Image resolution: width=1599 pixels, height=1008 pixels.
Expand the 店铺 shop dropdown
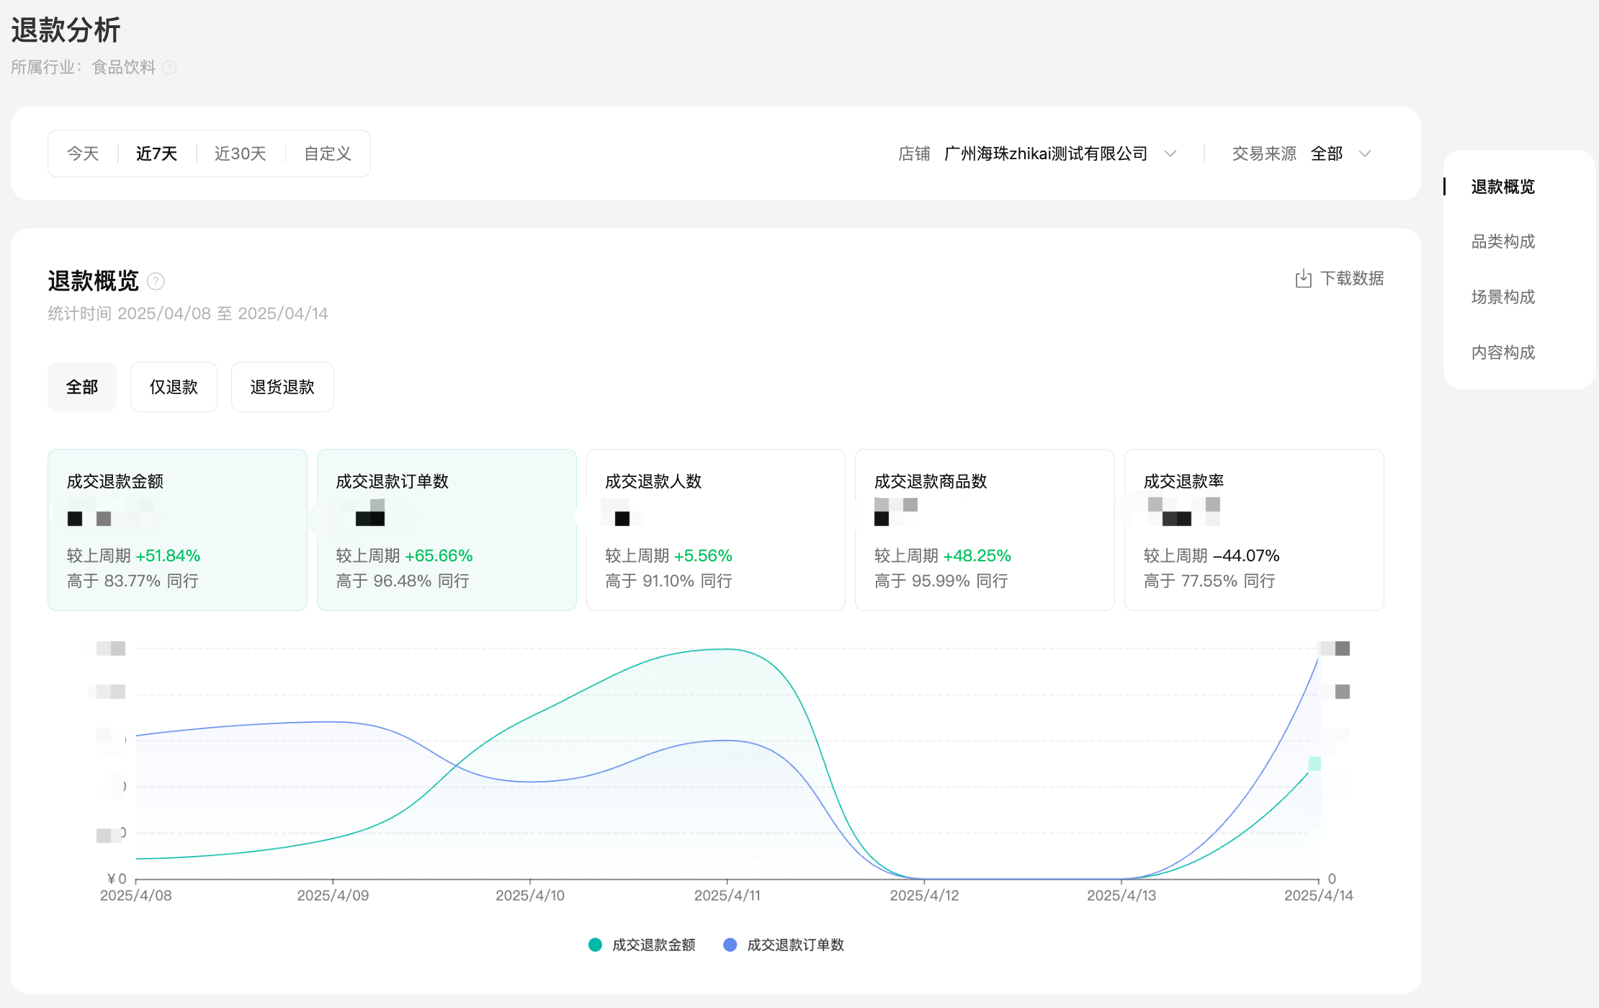(x=1045, y=153)
